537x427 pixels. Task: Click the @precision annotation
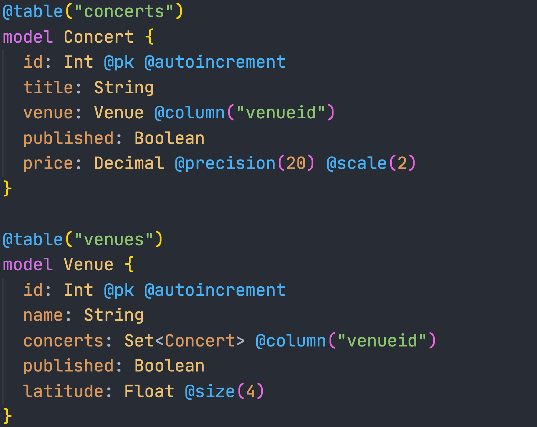tap(225, 163)
